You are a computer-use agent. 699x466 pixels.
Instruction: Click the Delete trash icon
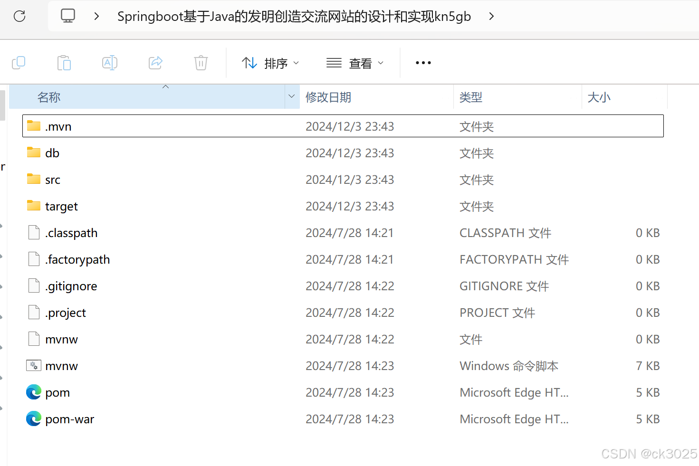(x=201, y=63)
